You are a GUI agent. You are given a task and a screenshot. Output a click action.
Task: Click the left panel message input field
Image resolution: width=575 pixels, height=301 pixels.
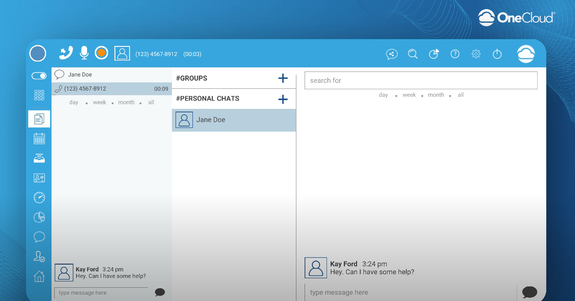[x=101, y=293]
